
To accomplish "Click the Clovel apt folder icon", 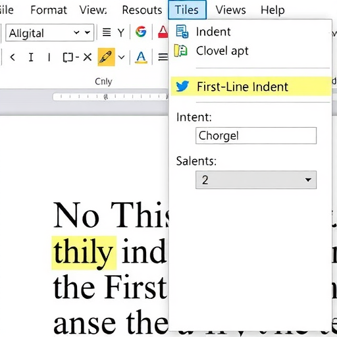I will pyautogui.click(x=180, y=51).
